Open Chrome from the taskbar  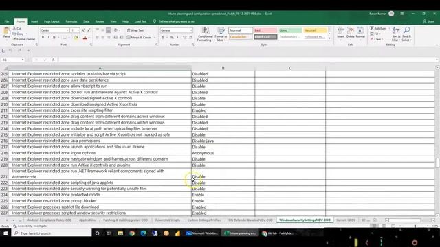click(132, 233)
